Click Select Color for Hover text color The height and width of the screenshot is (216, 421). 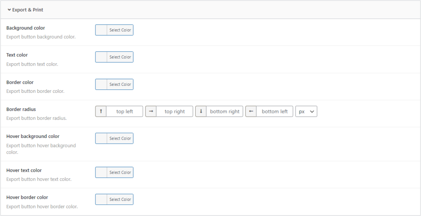tap(120, 172)
